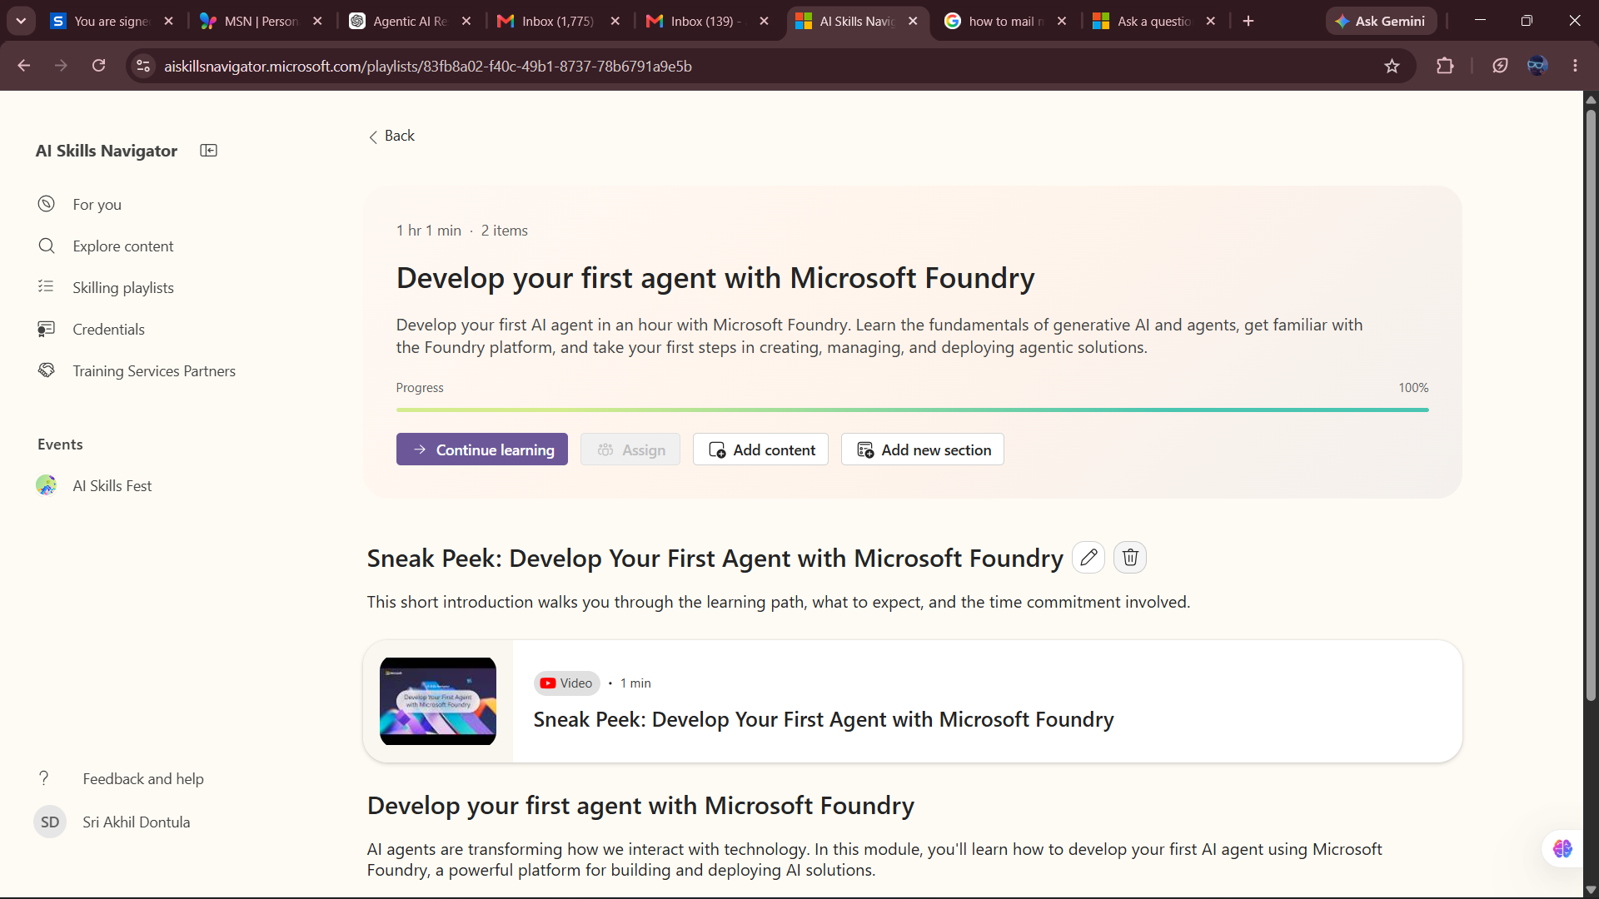Expand the tab search dropdown

tap(21, 22)
